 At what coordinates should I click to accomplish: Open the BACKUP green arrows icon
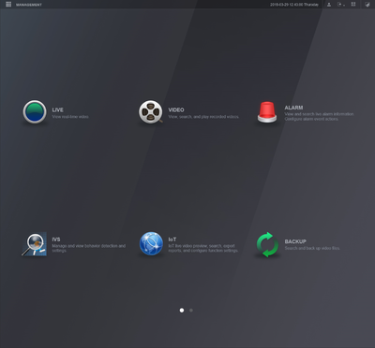point(267,244)
